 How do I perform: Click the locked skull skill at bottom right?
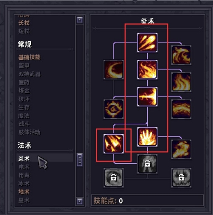click(181, 178)
